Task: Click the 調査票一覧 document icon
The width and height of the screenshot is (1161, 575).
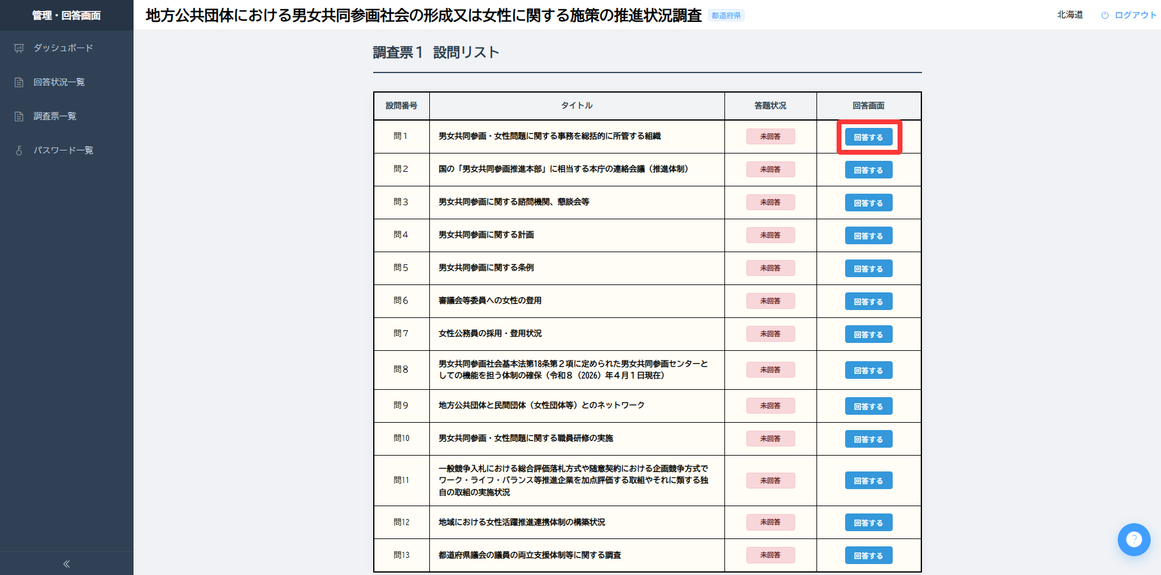Action: click(x=19, y=116)
